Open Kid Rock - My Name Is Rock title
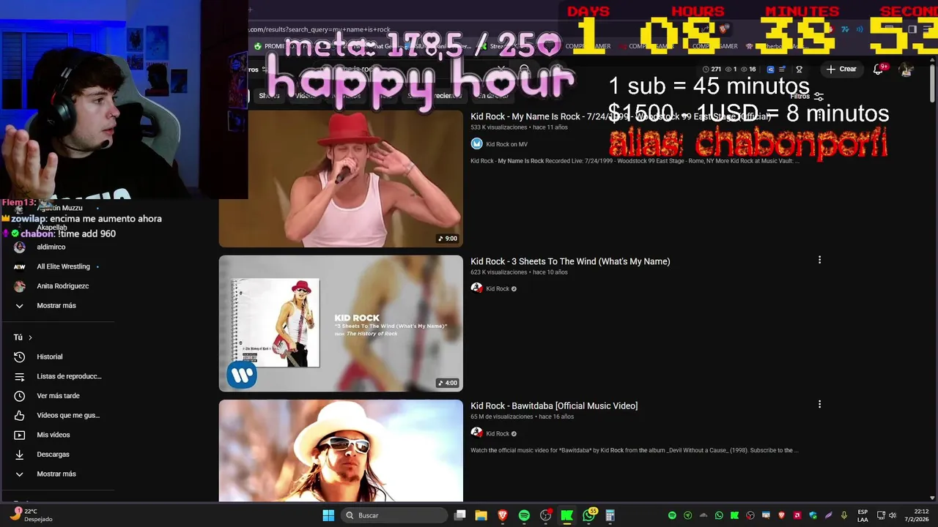Viewport: 938px width, 527px height. pyautogui.click(x=619, y=116)
